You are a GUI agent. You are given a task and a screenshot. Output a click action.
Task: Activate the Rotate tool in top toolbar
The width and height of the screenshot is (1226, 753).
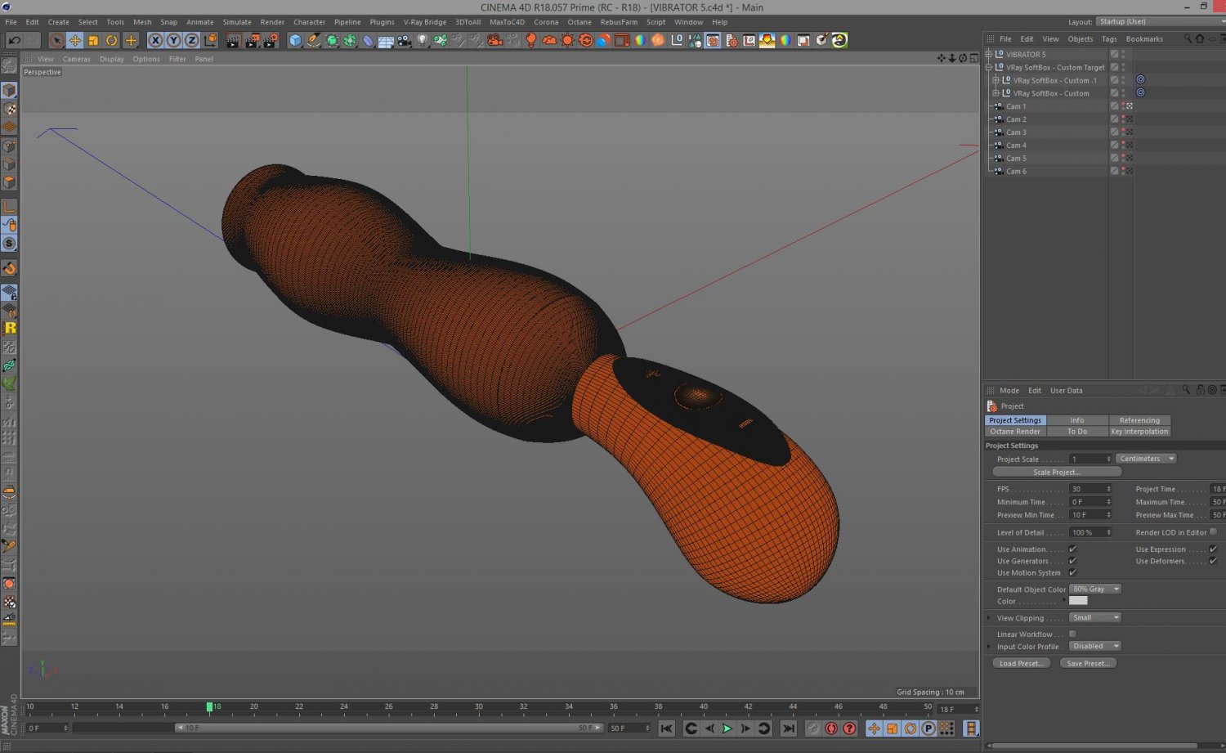click(112, 40)
